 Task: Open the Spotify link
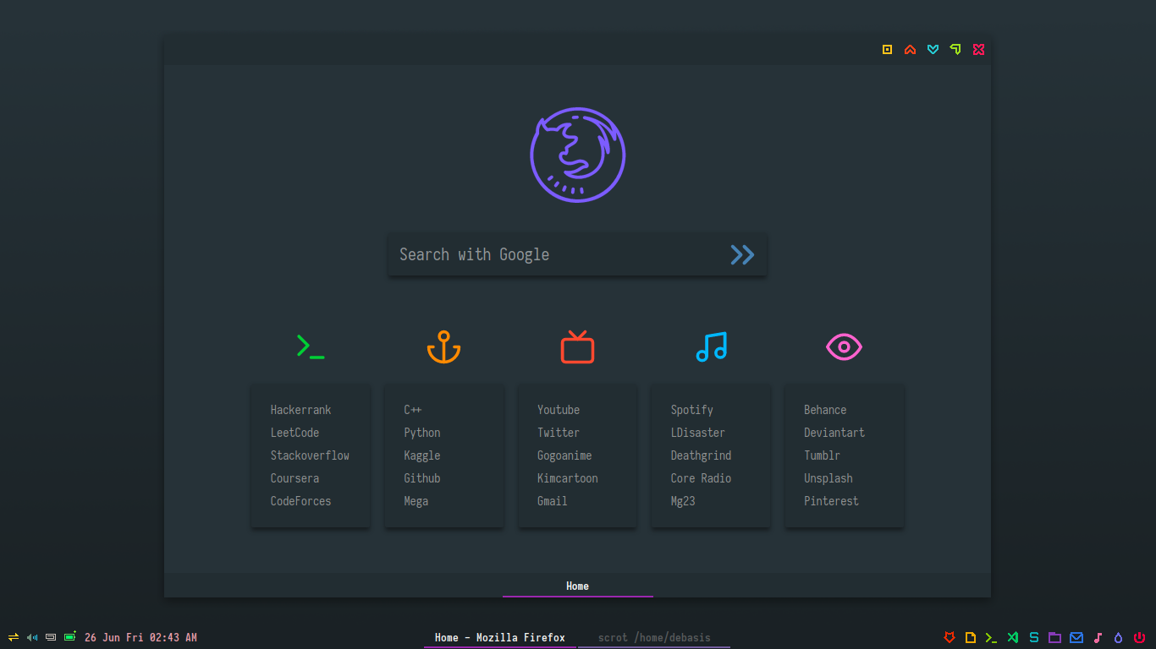(692, 410)
